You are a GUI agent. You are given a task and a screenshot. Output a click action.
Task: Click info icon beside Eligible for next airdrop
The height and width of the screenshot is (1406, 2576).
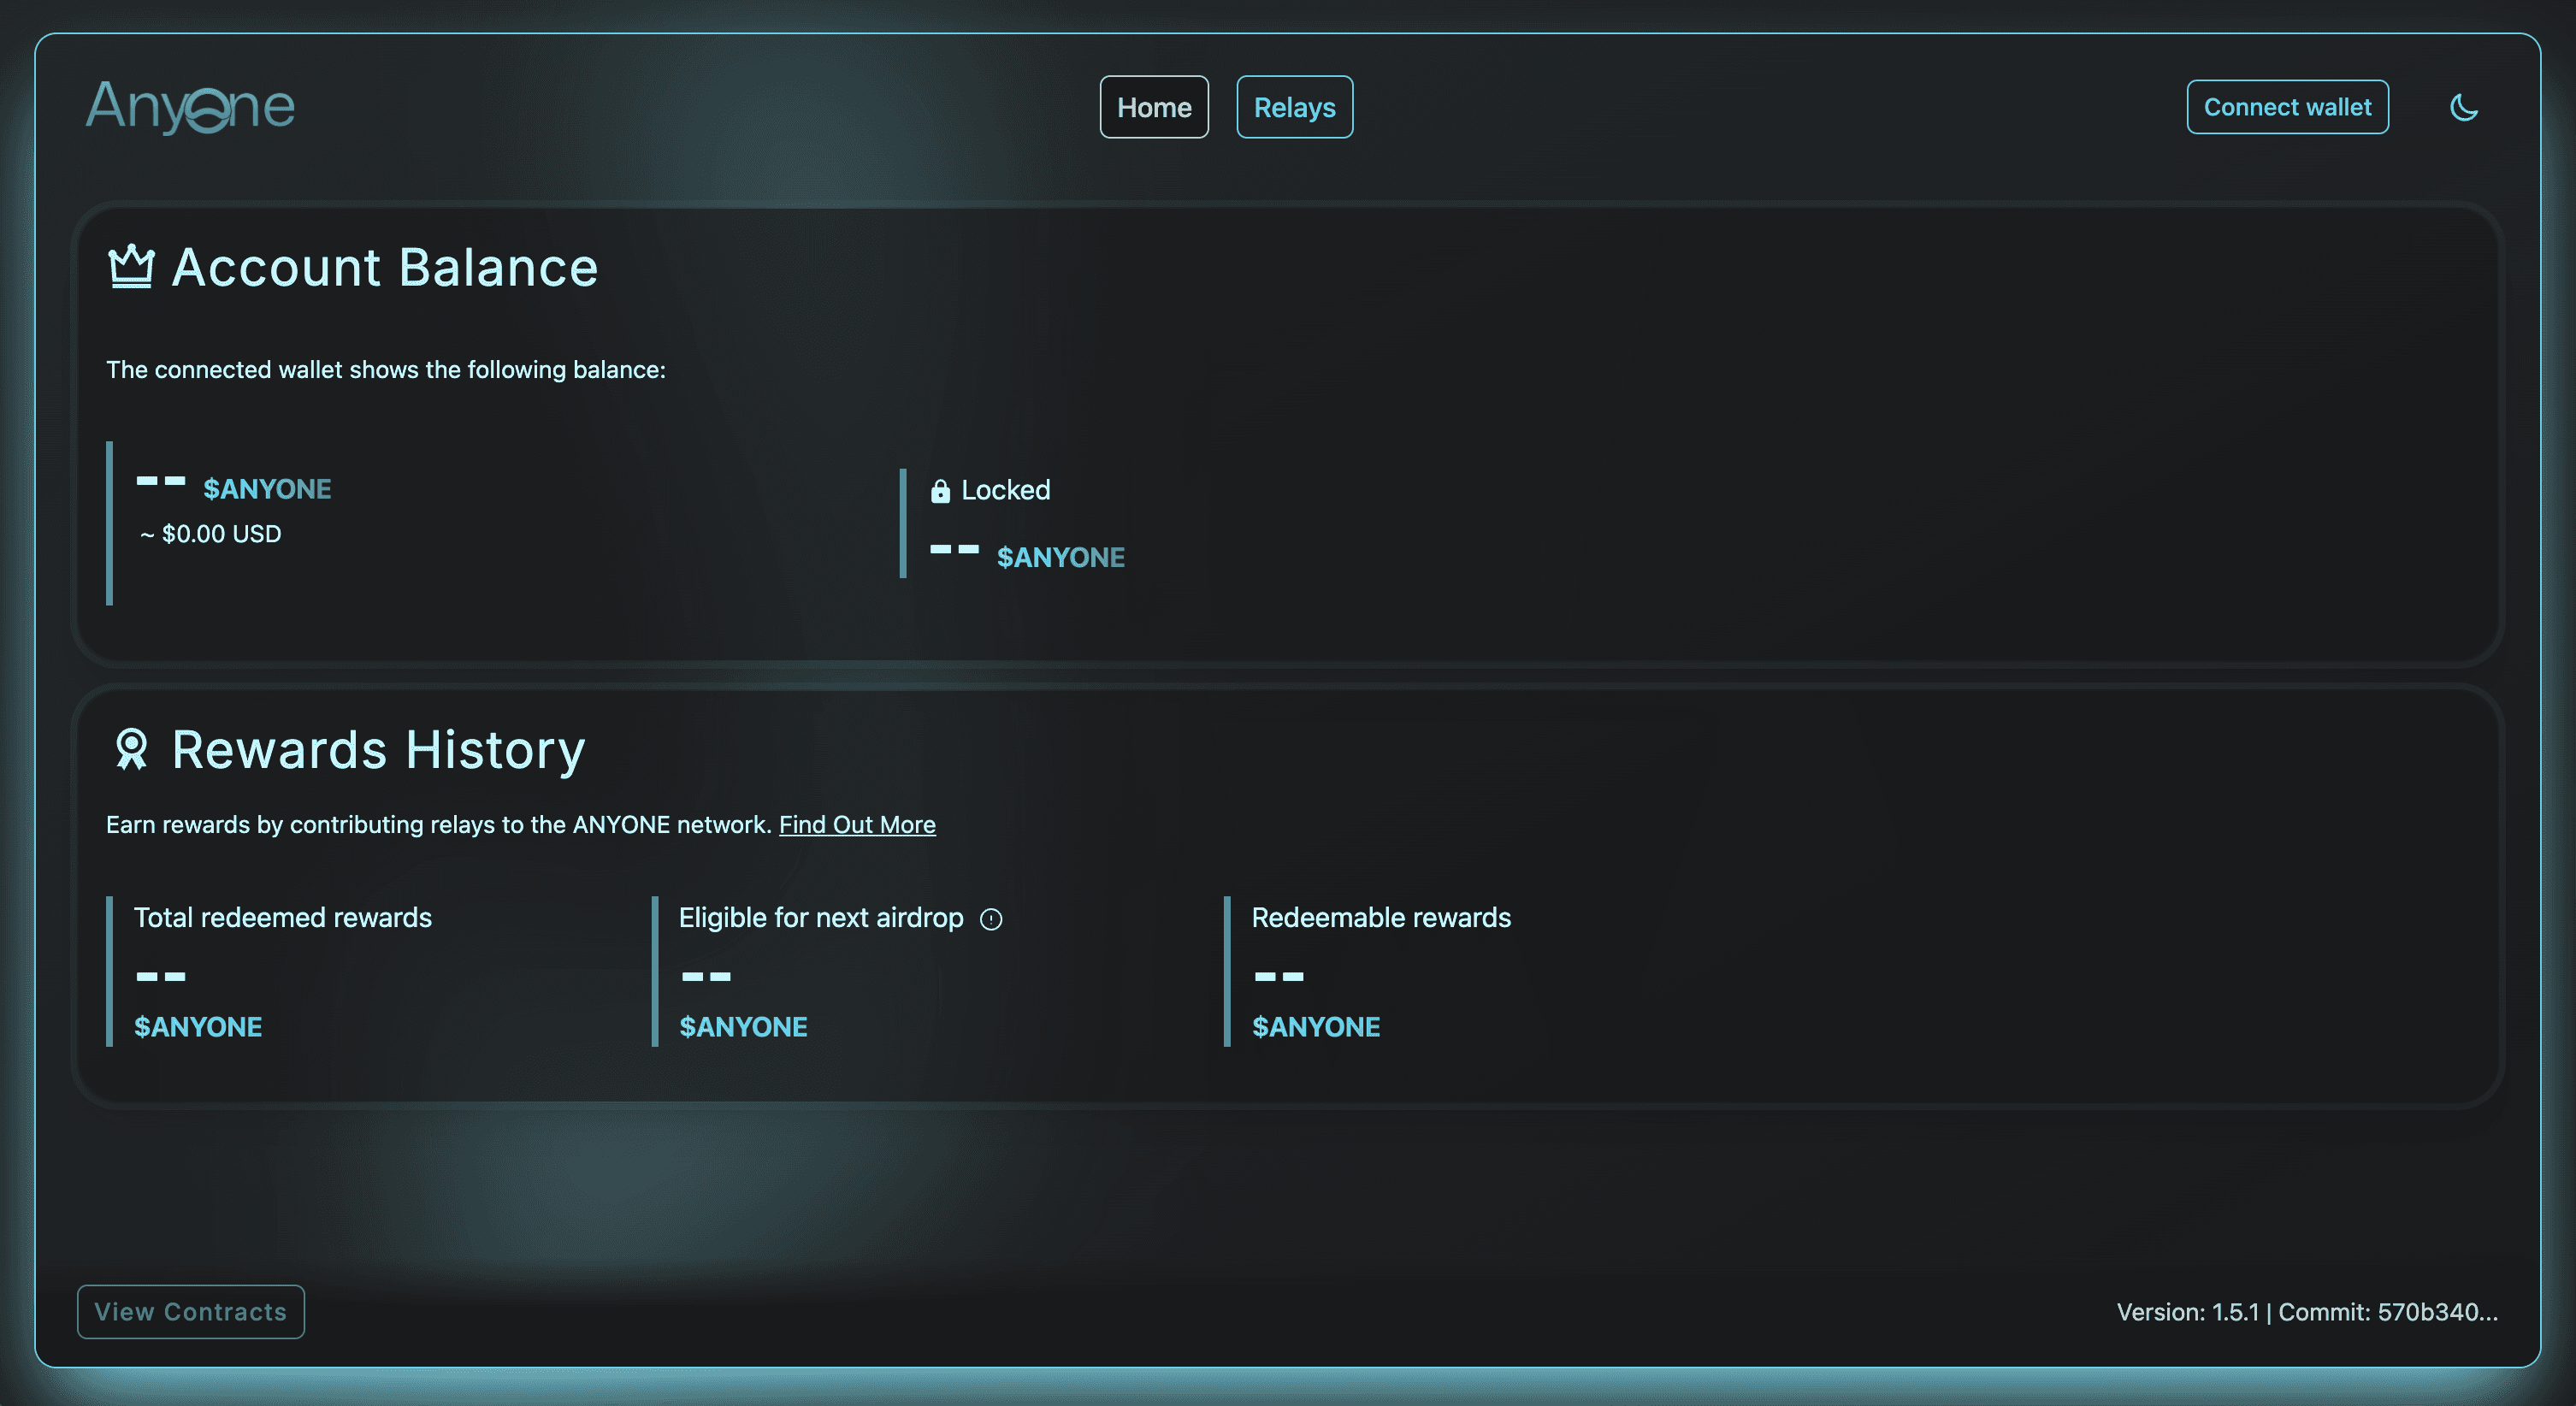(991, 919)
